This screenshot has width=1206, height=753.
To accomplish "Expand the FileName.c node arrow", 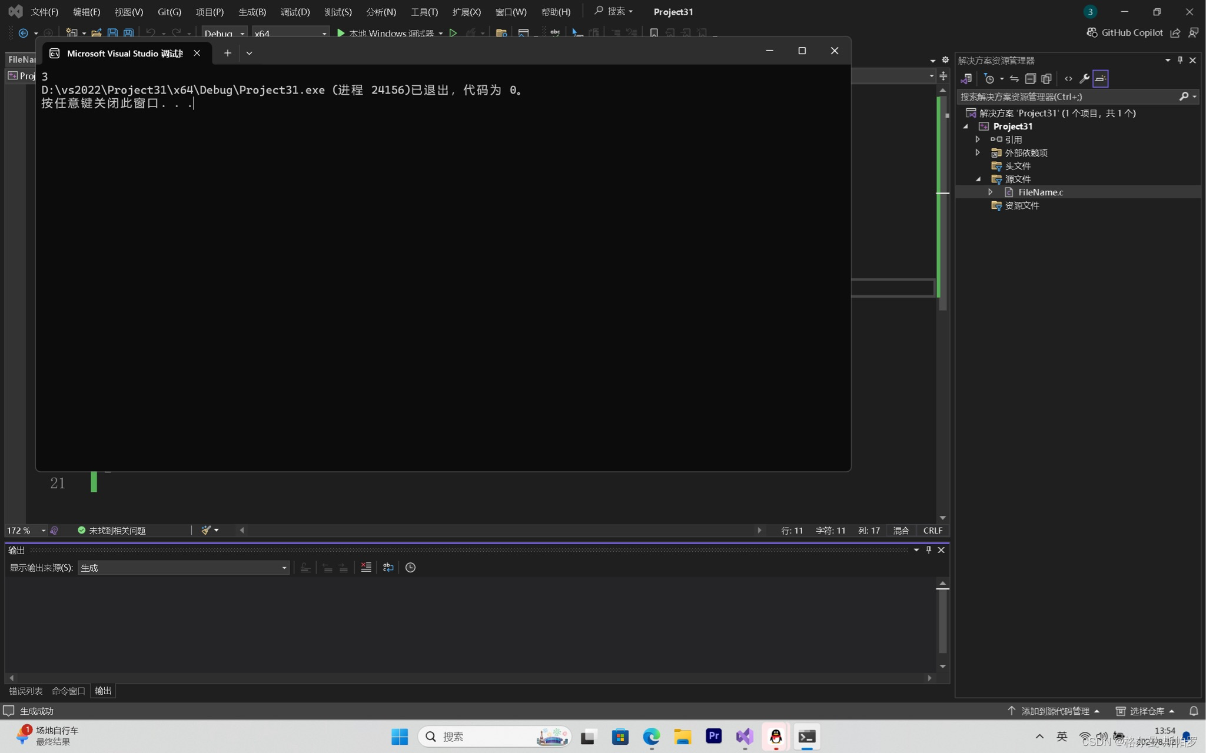I will (x=991, y=192).
